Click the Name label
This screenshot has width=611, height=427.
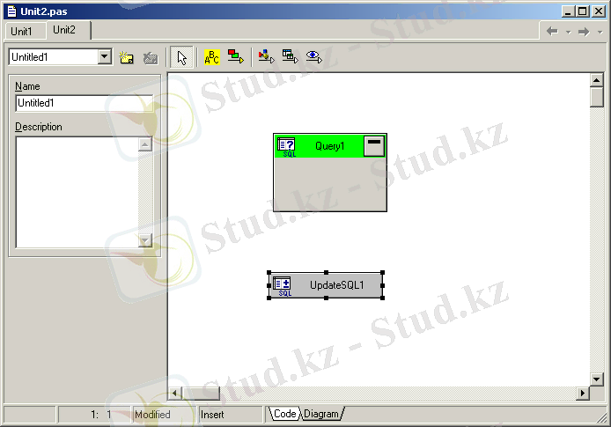click(x=27, y=86)
